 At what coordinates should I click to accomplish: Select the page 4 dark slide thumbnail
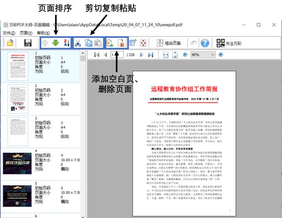(17, 163)
